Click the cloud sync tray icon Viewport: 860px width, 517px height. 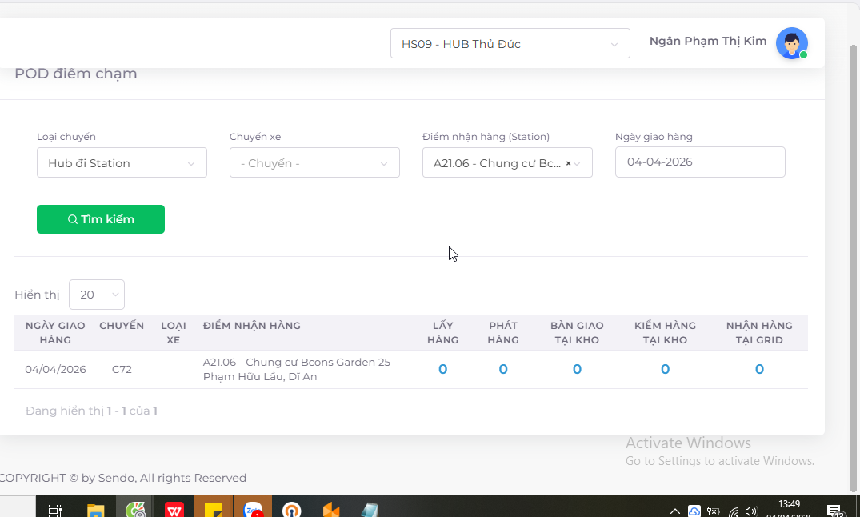[694, 511]
